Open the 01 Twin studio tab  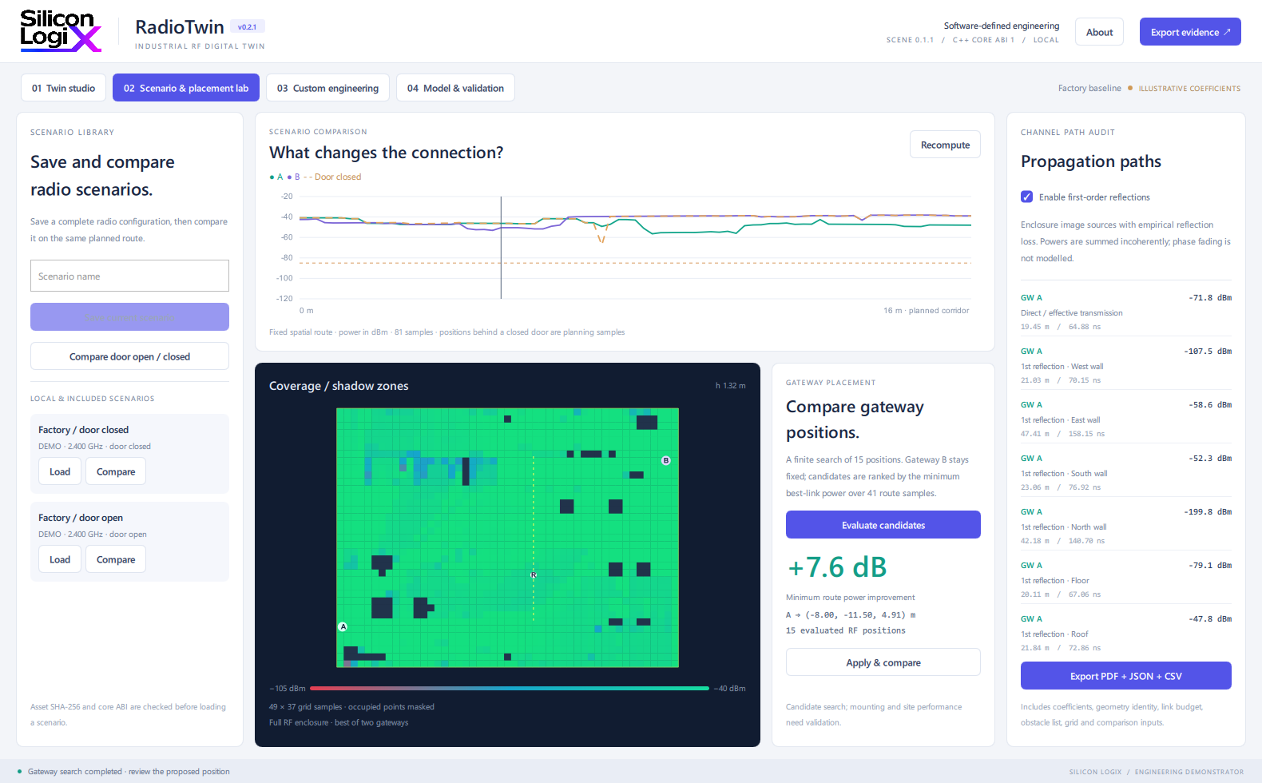[63, 88]
